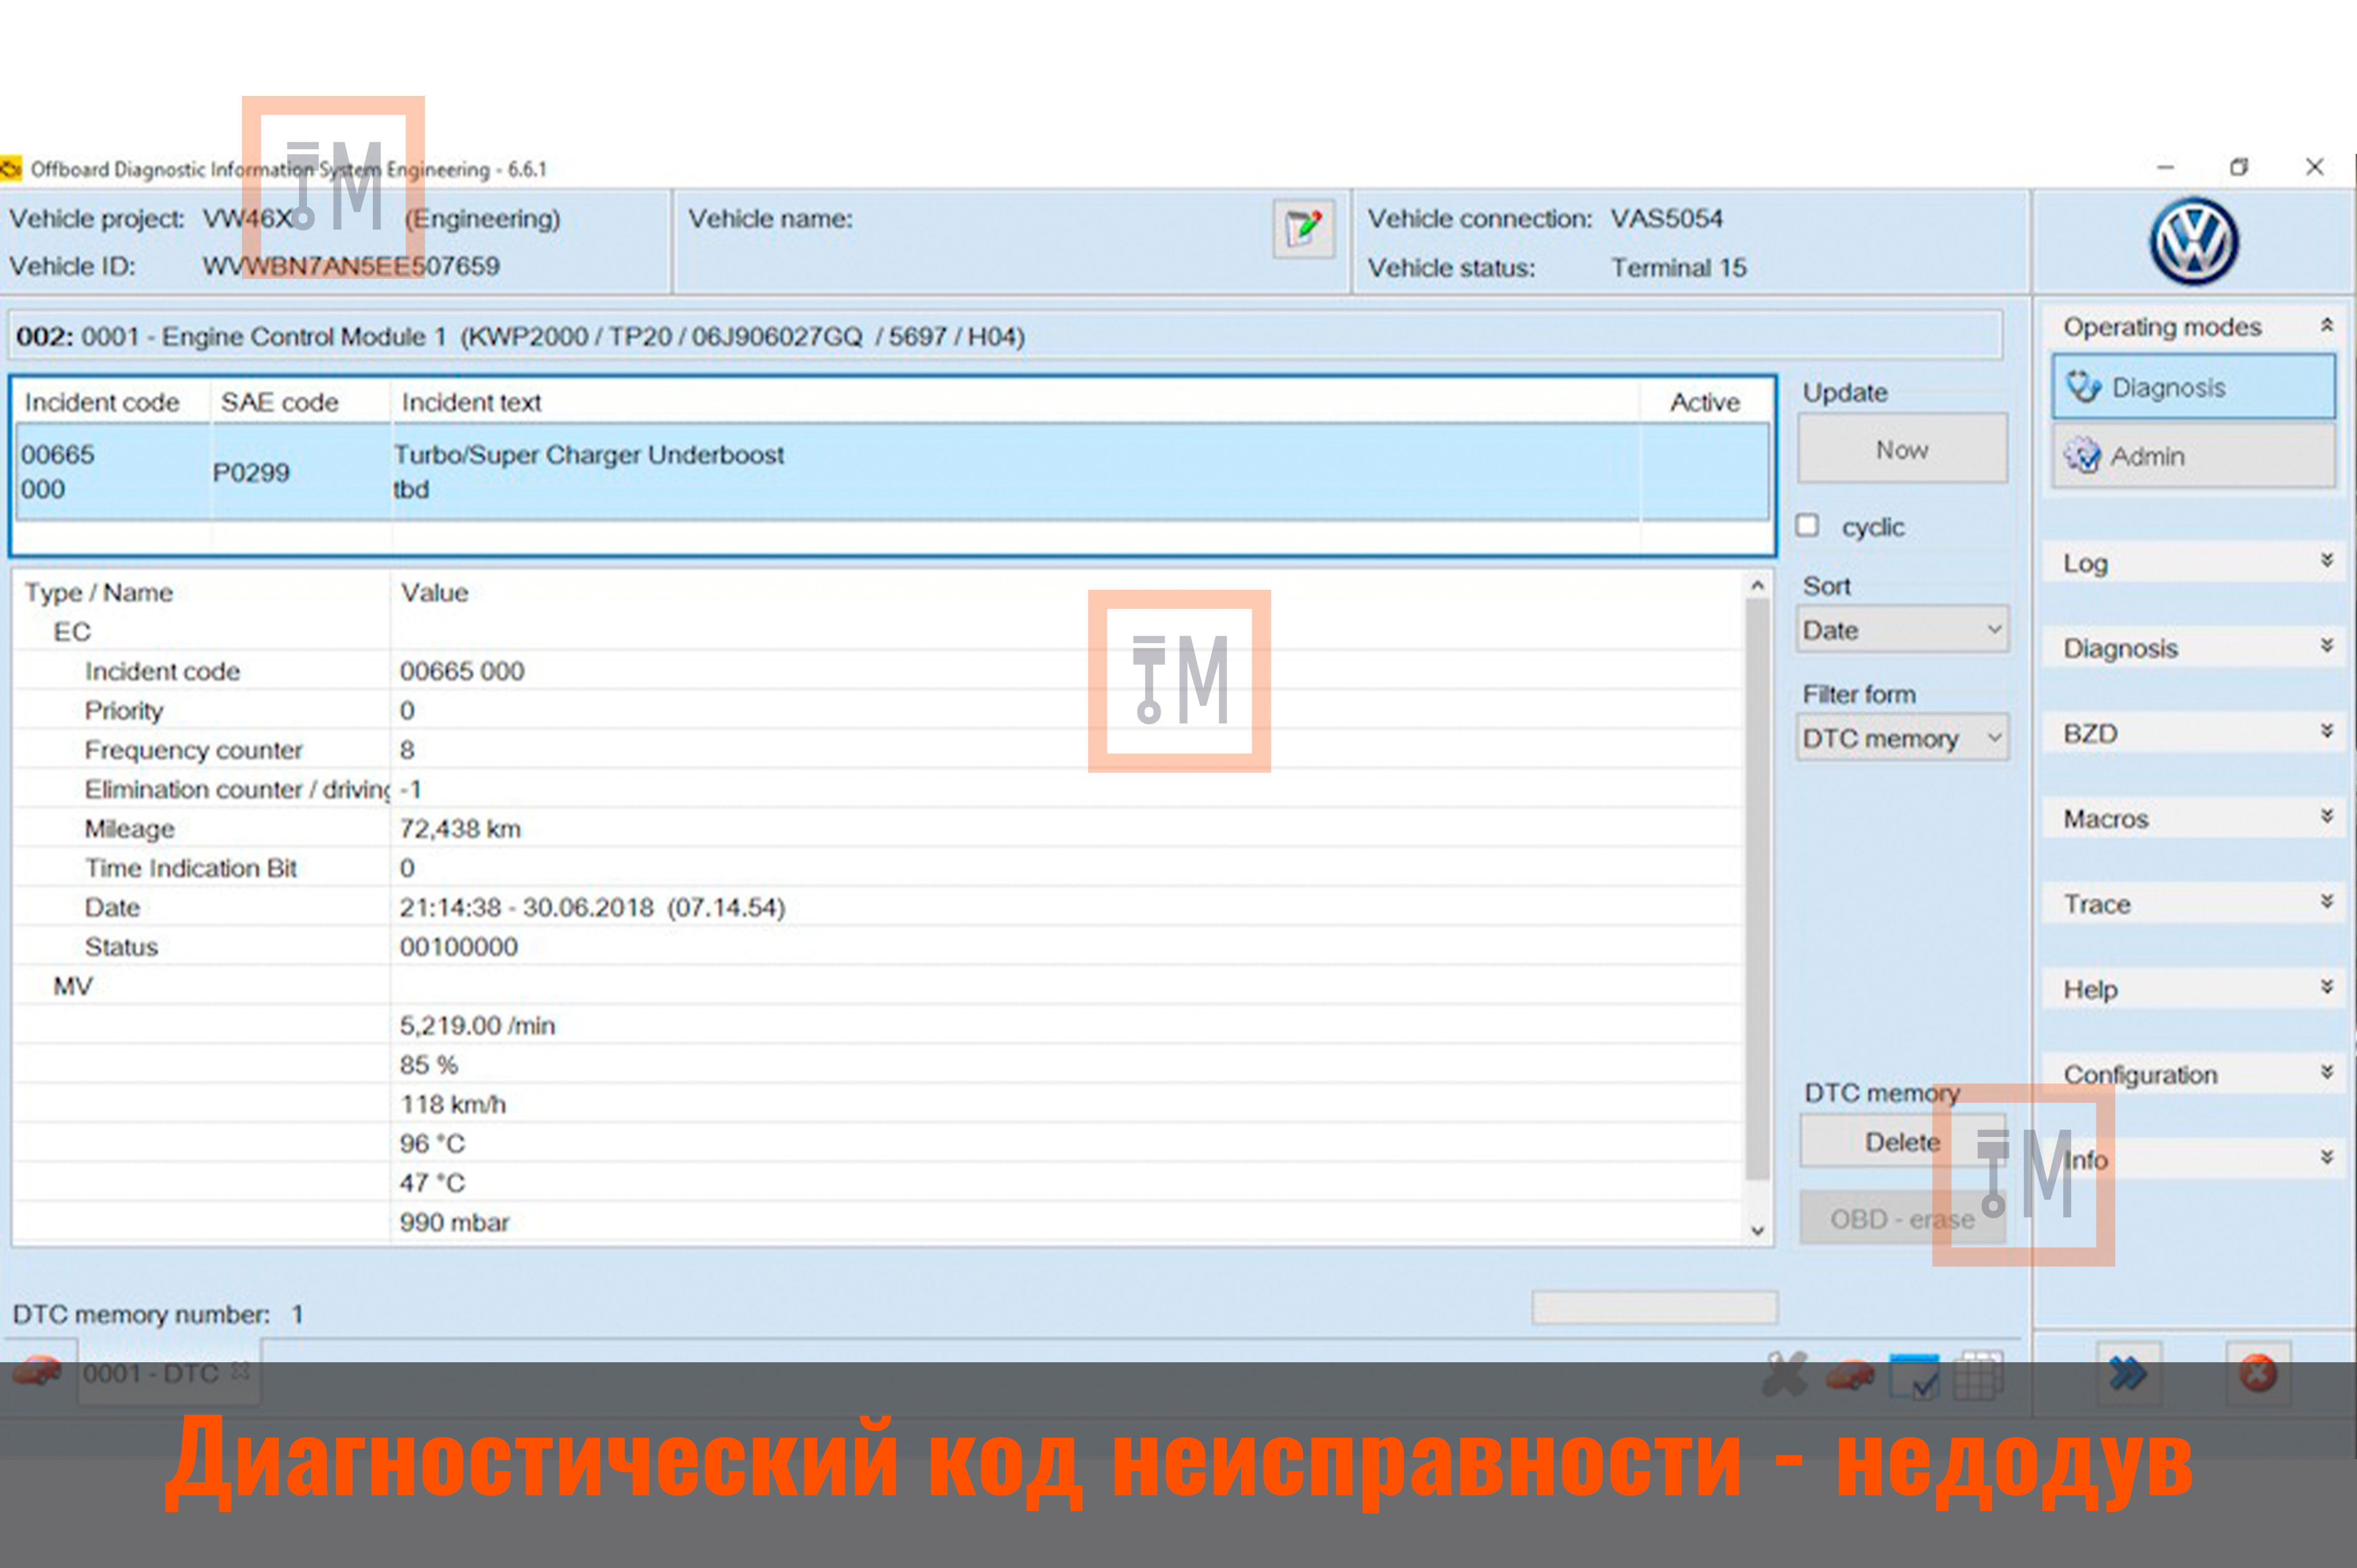
Task: Click the Now update button
Action: [x=1902, y=449]
